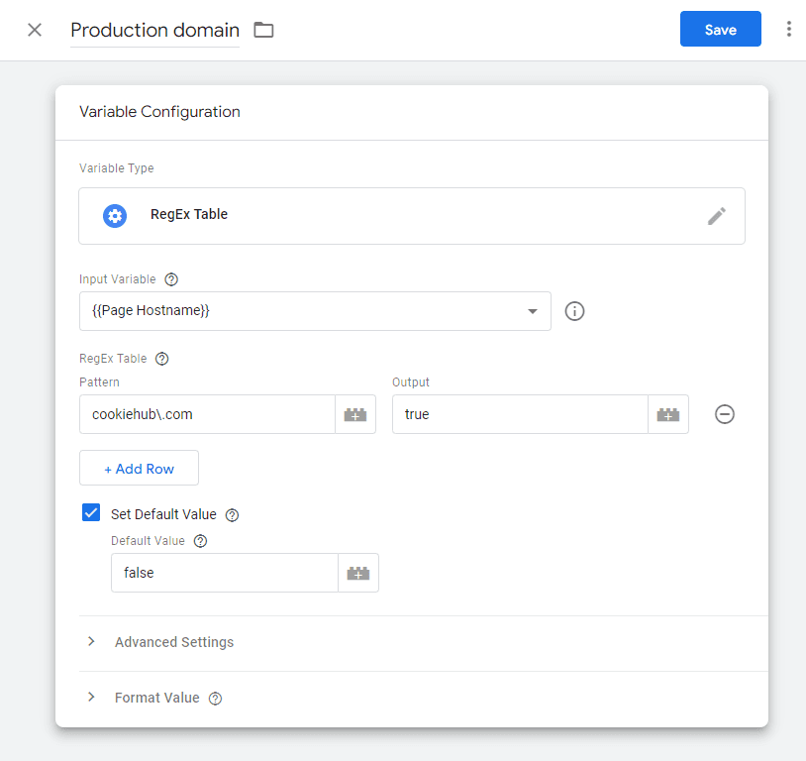
Task: Close the variable editor with X
Action: (x=35, y=30)
